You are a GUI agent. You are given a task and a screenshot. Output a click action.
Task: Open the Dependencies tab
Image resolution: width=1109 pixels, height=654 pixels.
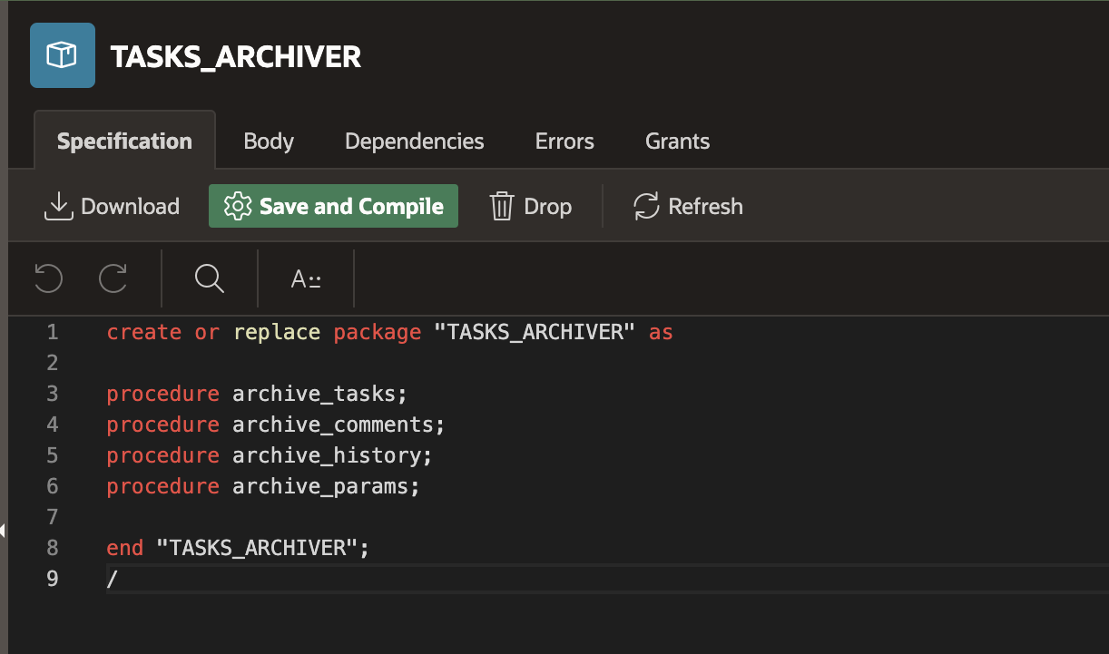click(415, 142)
